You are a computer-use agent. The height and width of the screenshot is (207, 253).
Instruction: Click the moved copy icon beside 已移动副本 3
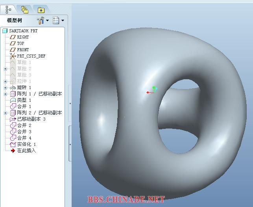point(13,119)
